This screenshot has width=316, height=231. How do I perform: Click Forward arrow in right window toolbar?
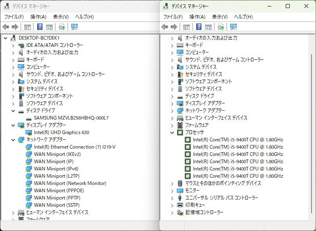click(174, 27)
